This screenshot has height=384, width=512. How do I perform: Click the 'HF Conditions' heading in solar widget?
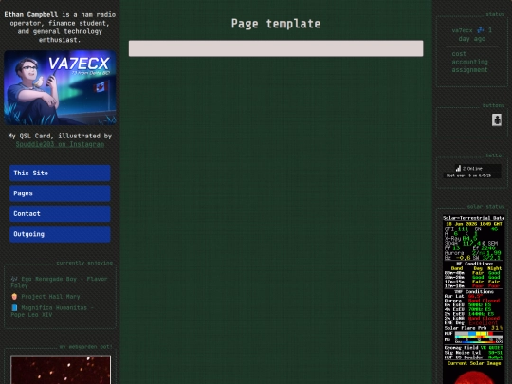(x=474, y=264)
